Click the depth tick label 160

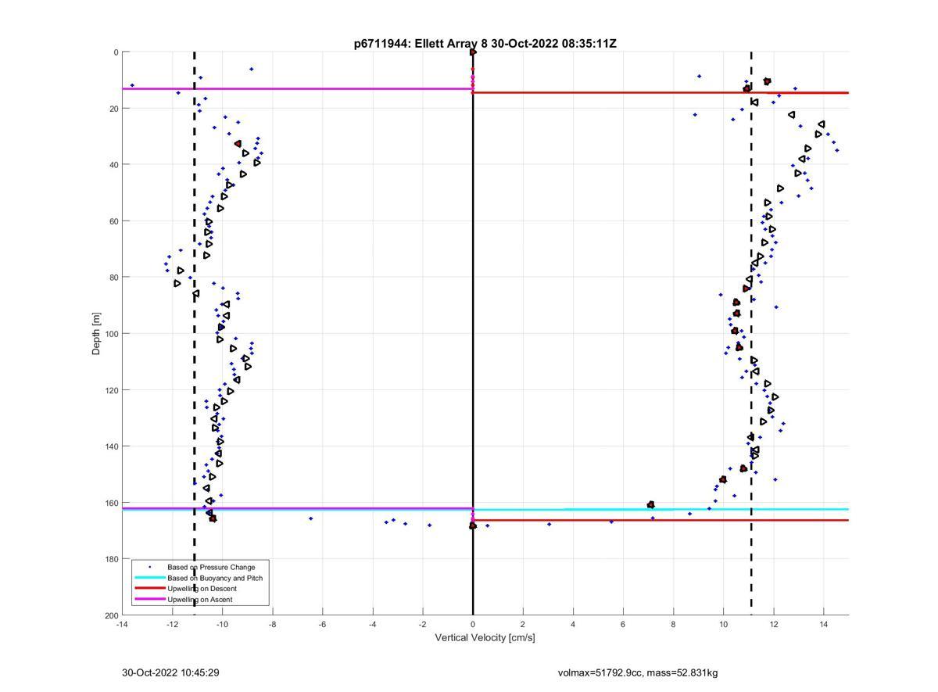pos(111,503)
